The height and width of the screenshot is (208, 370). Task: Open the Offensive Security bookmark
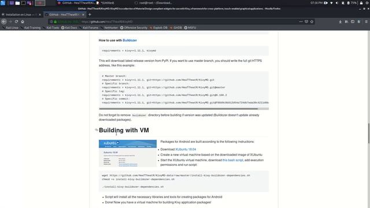[134, 28]
